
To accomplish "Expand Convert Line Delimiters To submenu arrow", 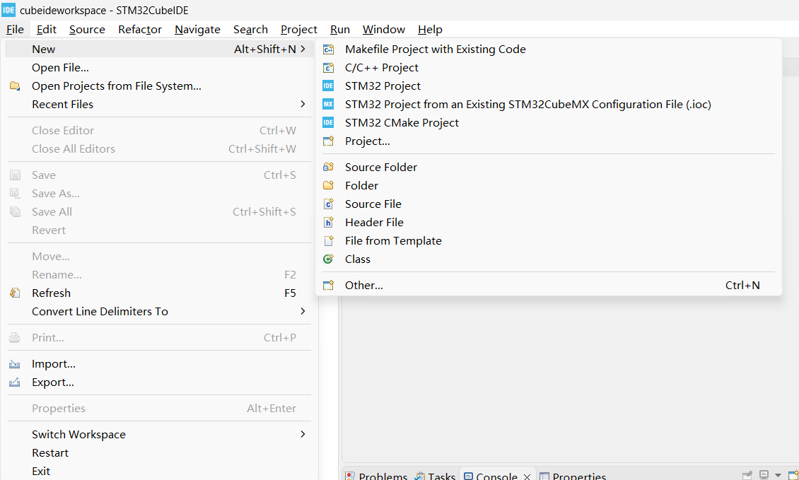I will pos(303,311).
